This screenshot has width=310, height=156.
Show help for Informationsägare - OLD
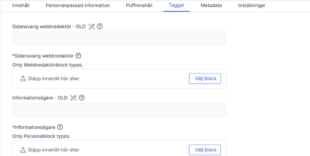coord(82,97)
